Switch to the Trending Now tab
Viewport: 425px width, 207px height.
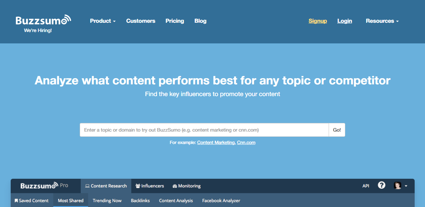(x=107, y=200)
